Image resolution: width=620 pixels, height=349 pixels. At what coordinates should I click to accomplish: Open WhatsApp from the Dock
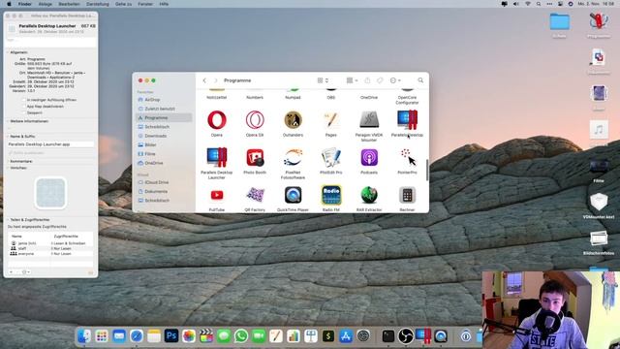pyautogui.click(x=241, y=336)
